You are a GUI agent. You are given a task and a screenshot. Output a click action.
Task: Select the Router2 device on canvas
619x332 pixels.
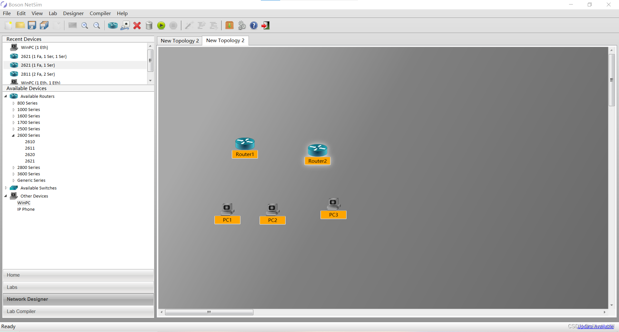pos(318,154)
